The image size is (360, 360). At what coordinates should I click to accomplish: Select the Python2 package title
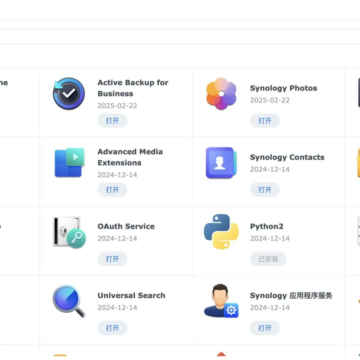click(267, 226)
